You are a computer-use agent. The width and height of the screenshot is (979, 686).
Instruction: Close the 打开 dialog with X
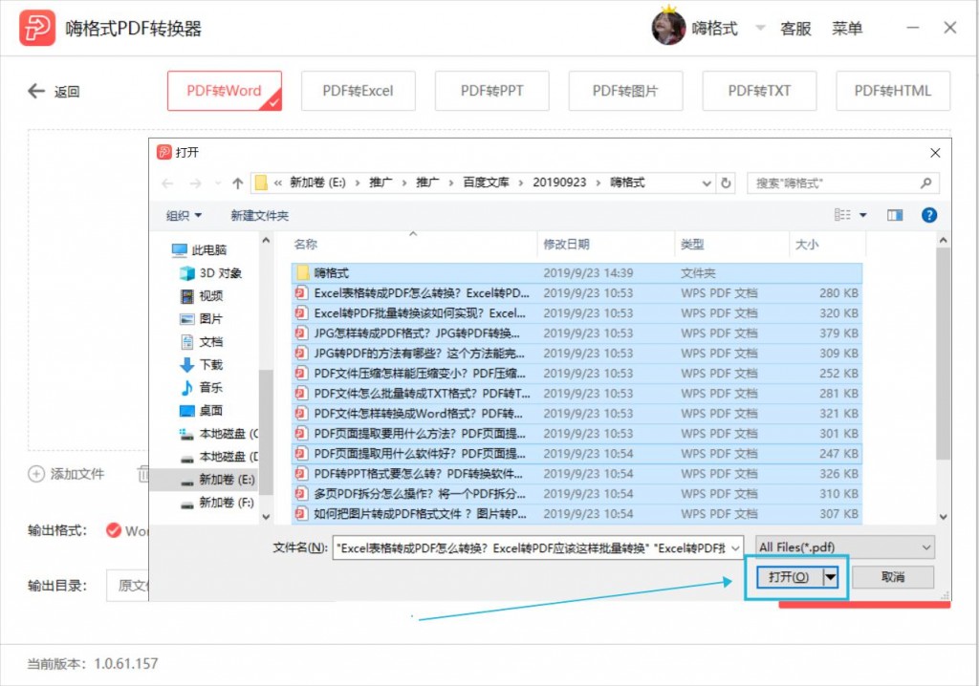tap(935, 153)
